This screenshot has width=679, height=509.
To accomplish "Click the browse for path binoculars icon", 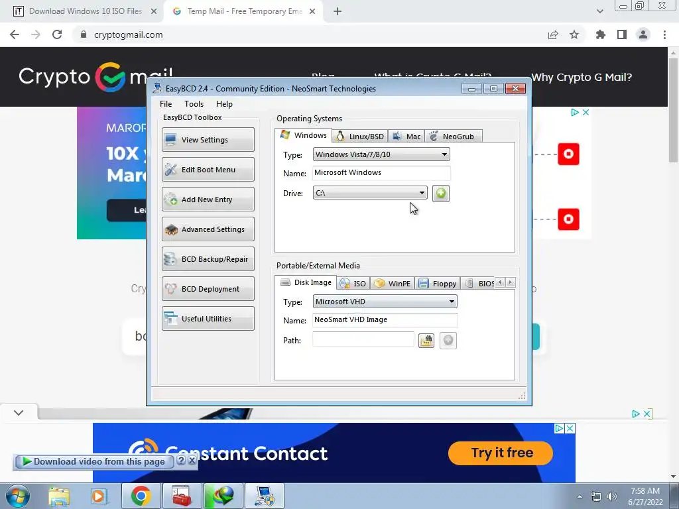I will tap(426, 341).
